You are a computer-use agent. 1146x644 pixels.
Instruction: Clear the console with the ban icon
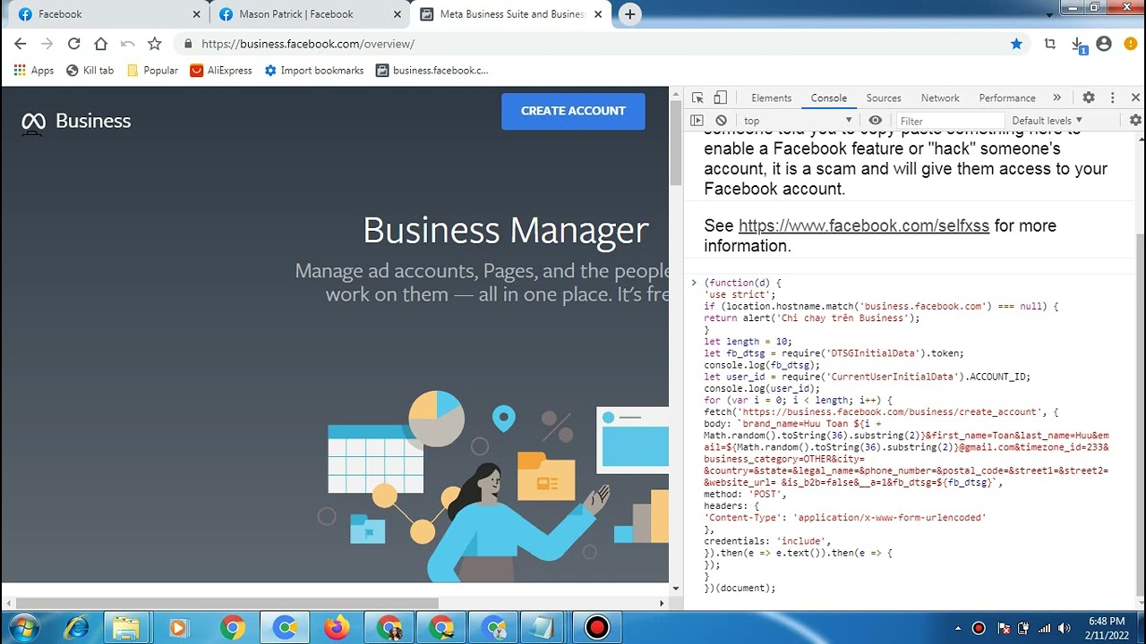722,120
